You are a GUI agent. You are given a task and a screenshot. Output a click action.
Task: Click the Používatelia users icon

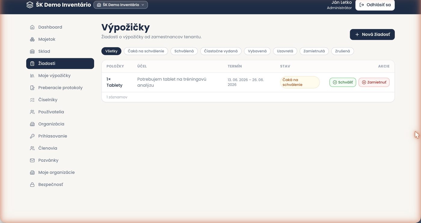pos(32,112)
